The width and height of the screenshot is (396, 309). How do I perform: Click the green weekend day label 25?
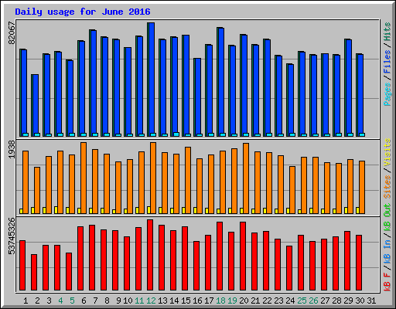(x=302, y=301)
